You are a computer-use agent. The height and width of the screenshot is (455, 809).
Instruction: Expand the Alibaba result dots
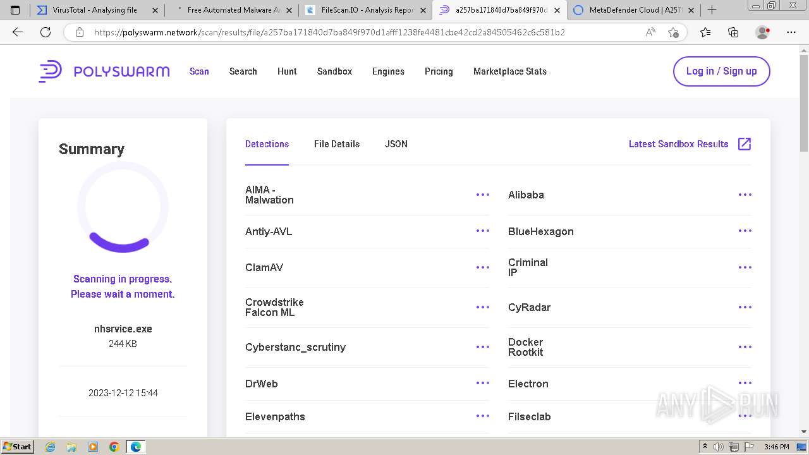point(745,195)
